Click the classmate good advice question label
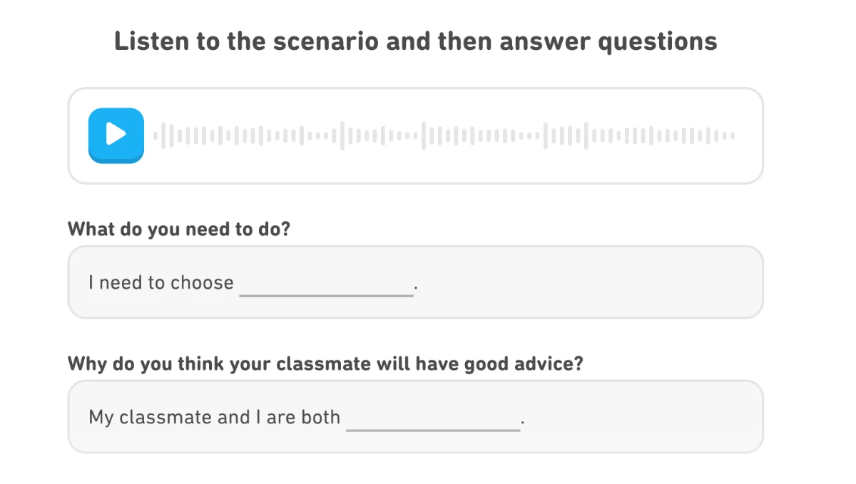The height and width of the screenshot is (484, 856). click(x=325, y=364)
